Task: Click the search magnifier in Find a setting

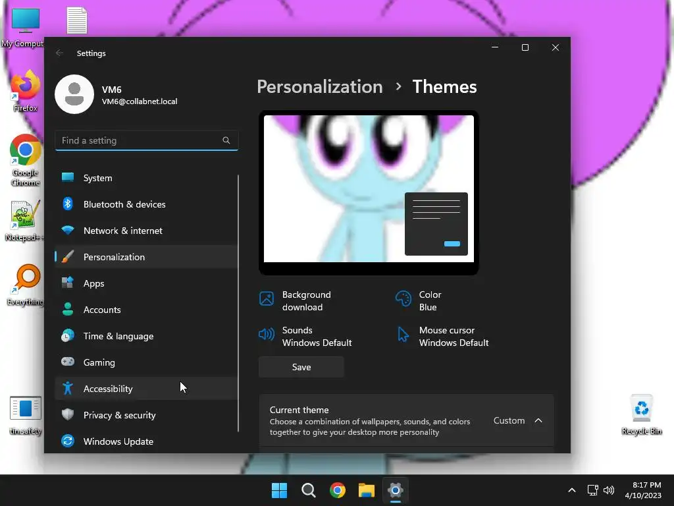Action: click(x=226, y=140)
